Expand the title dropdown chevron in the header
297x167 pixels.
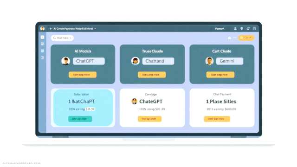point(95,29)
